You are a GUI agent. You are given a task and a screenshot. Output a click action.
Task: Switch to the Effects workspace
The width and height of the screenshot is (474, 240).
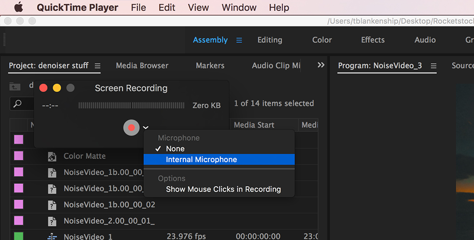click(373, 40)
